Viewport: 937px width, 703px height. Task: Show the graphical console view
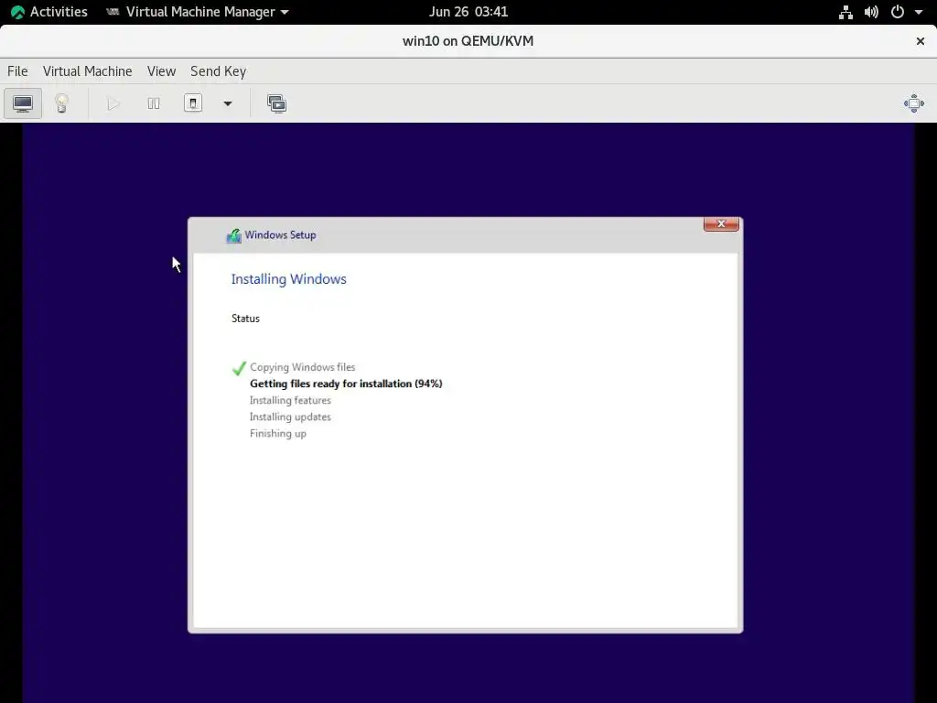[23, 103]
